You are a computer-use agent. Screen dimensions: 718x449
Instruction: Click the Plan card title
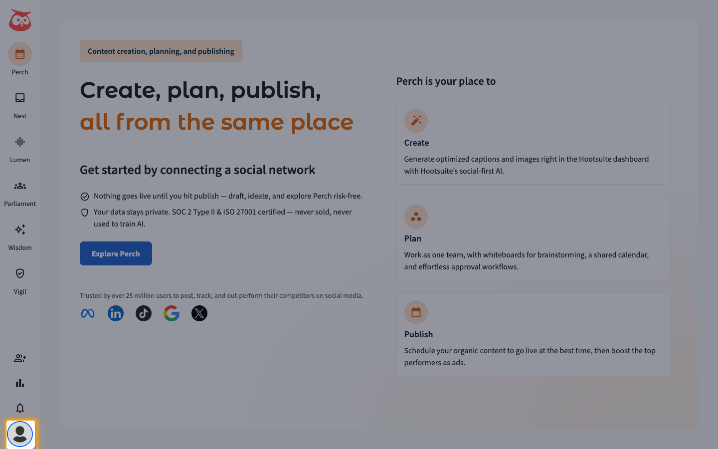click(x=413, y=238)
